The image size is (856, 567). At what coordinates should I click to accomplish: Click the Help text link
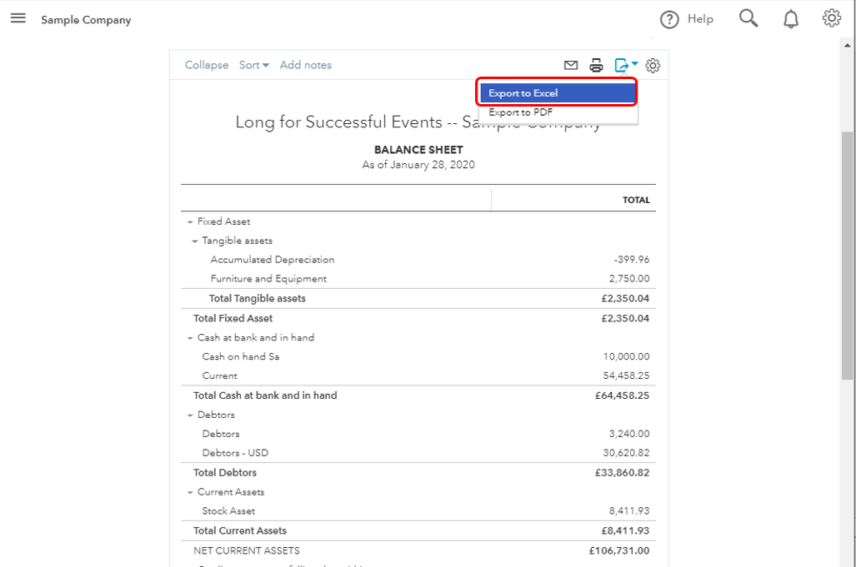(x=700, y=19)
